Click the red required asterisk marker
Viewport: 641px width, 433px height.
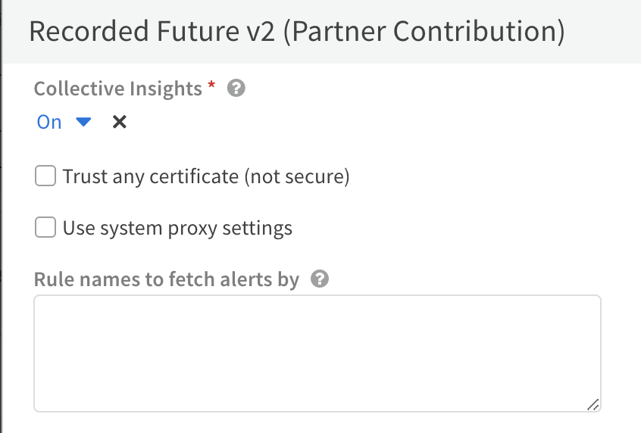tap(211, 87)
